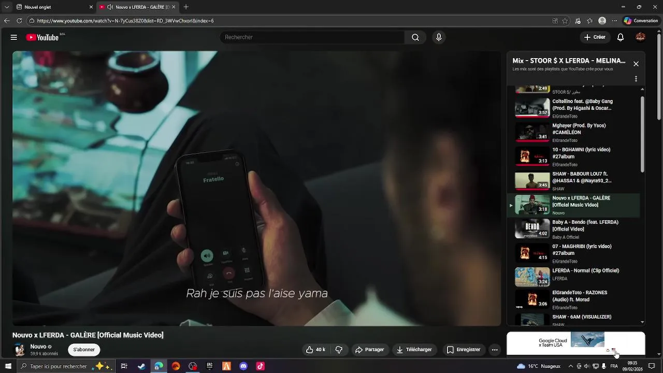Open the Google Cloud x Team USA ad
Image resolution: width=663 pixels, height=373 pixels.
[576, 343]
